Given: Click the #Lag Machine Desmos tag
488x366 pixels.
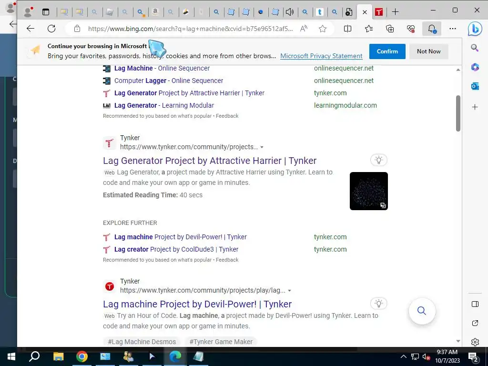Looking at the screenshot, I should (x=142, y=342).
